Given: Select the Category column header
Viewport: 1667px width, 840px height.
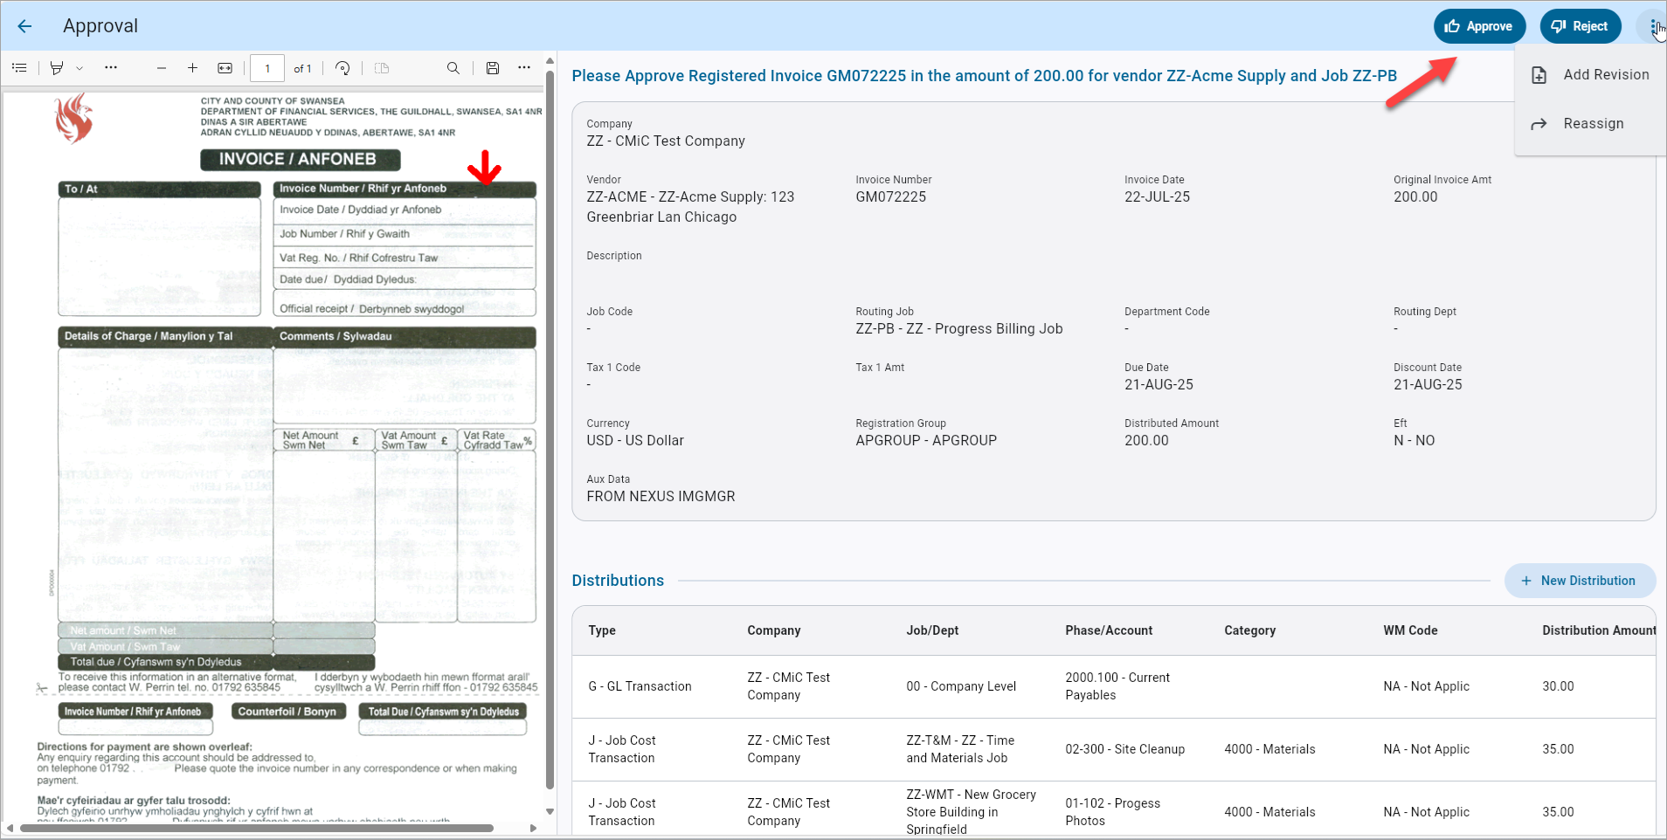Looking at the screenshot, I should (1249, 630).
